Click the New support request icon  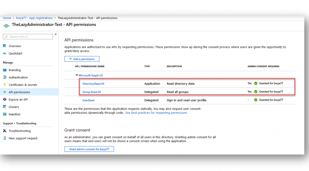coord(4,138)
